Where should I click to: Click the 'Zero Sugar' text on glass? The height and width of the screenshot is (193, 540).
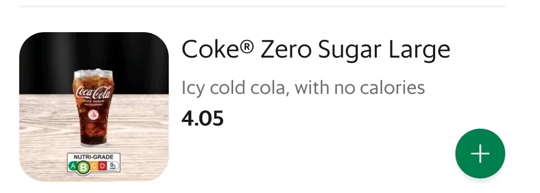click(93, 102)
